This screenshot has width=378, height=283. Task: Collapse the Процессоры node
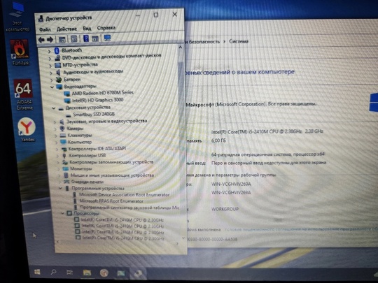62,213
